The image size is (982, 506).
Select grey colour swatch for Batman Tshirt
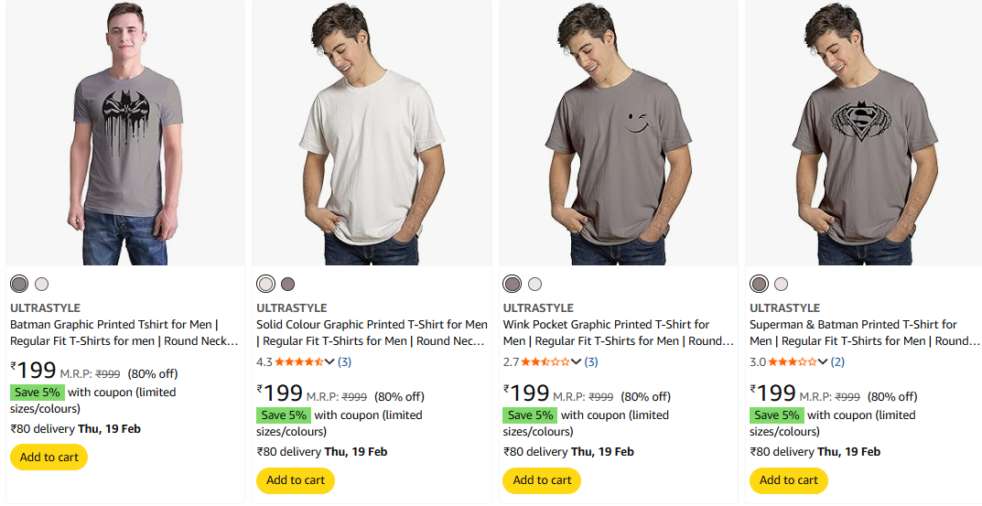tap(19, 284)
